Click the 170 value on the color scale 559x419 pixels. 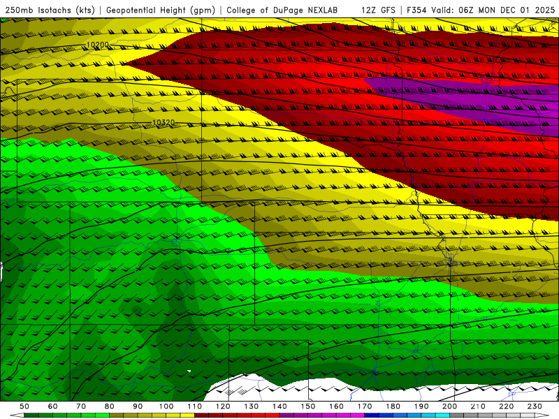(365, 406)
